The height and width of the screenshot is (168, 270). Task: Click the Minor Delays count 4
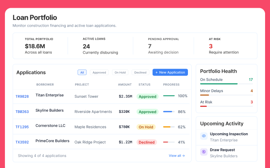[x=252, y=91]
